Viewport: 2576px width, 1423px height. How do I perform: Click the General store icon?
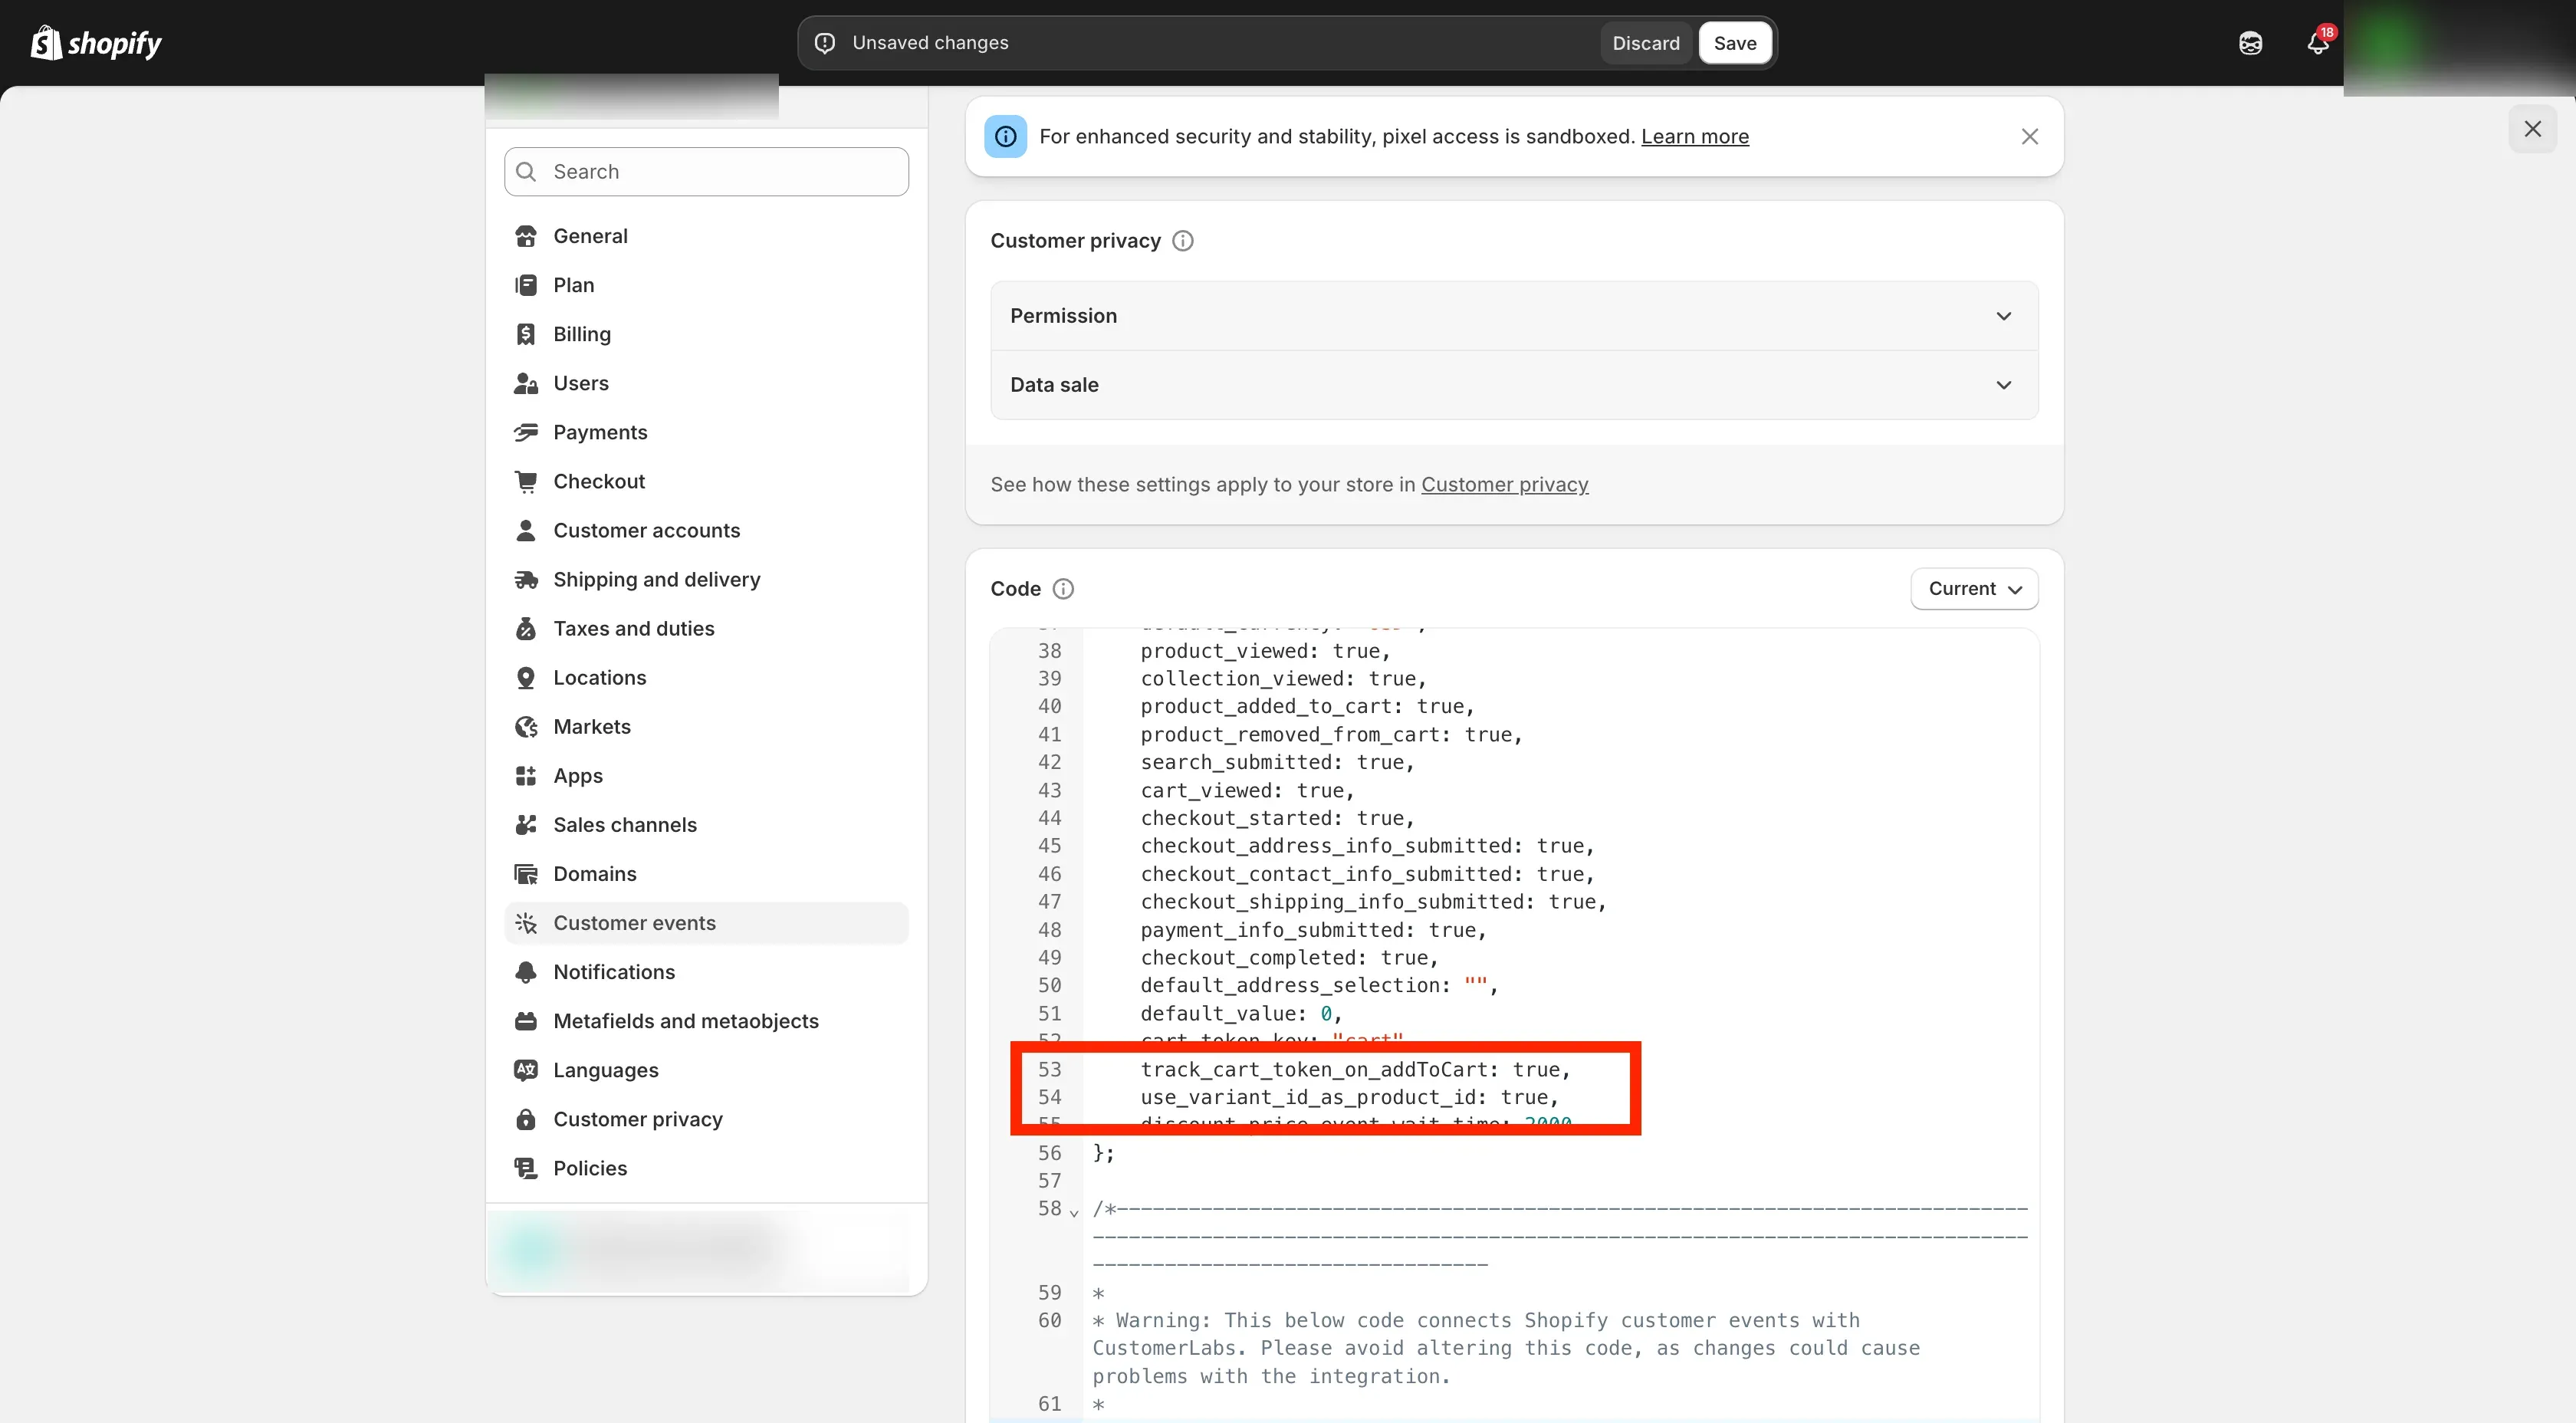526,236
